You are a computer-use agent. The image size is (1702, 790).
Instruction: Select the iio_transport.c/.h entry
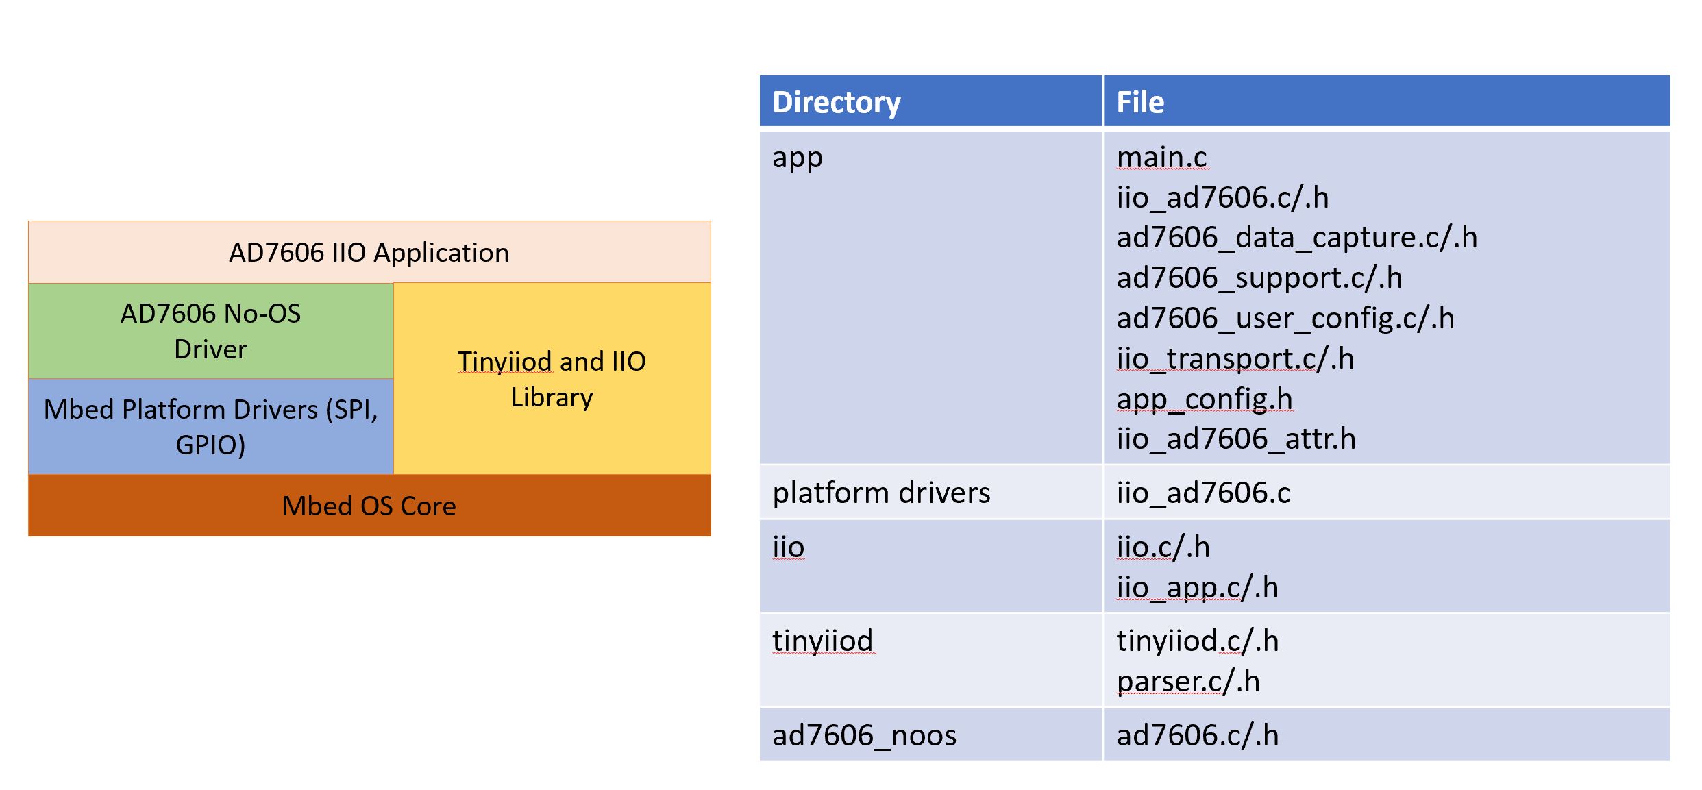(x=1235, y=358)
